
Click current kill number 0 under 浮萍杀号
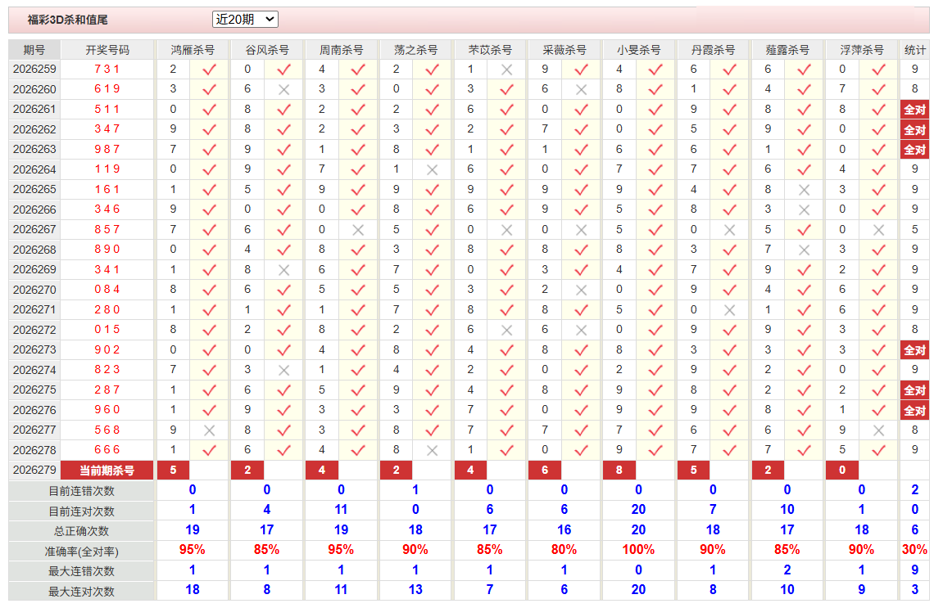point(842,470)
